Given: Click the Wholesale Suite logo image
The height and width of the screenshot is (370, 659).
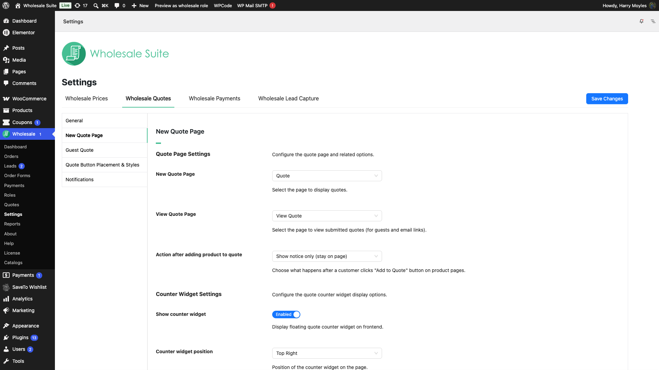Looking at the screenshot, I should [x=115, y=54].
